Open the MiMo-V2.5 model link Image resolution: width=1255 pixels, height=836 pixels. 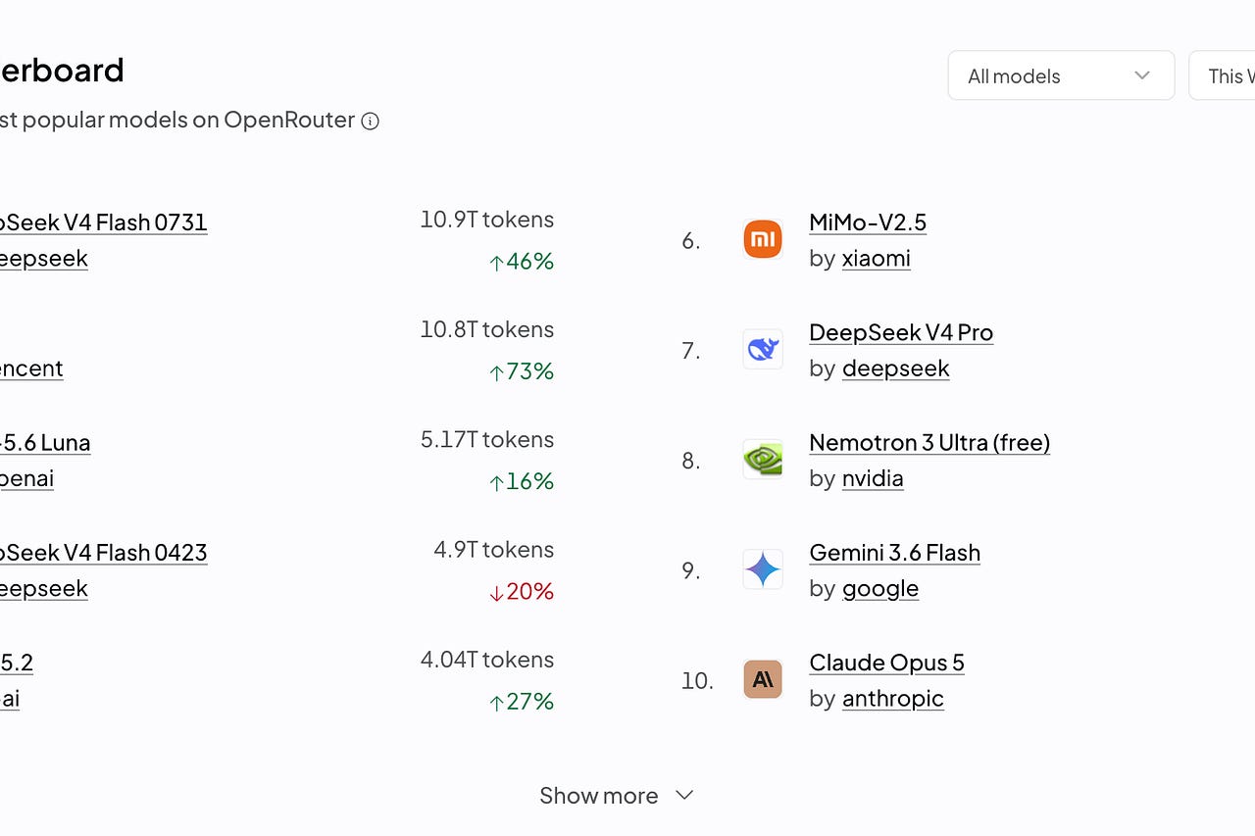(868, 222)
